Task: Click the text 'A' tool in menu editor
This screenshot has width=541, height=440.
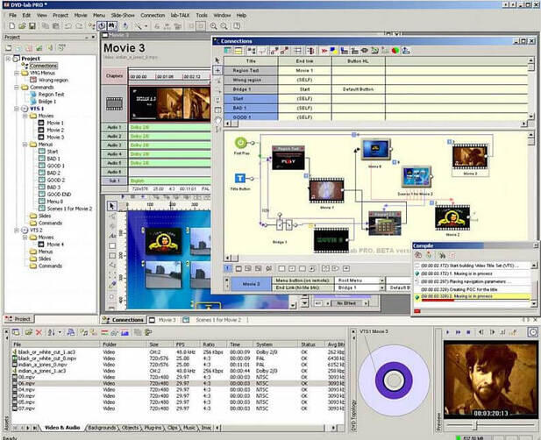Action: 112,236
